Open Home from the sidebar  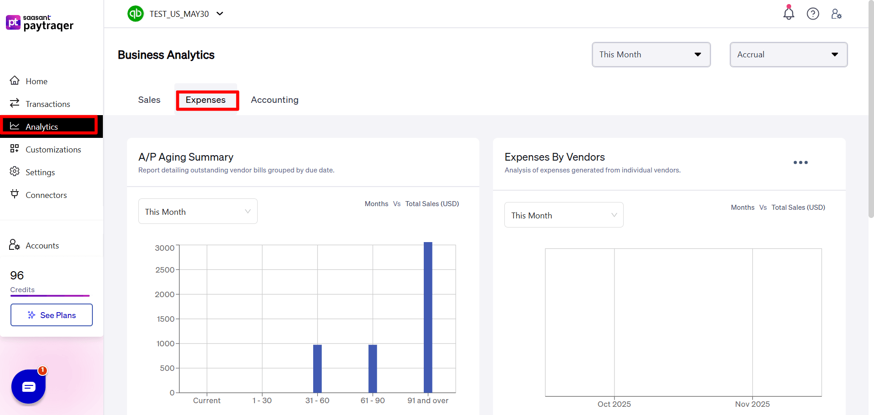pyautogui.click(x=36, y=81)
